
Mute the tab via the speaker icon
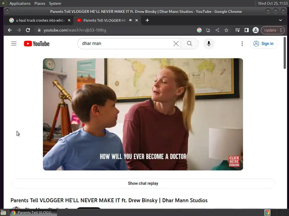[x=130, y=20]
